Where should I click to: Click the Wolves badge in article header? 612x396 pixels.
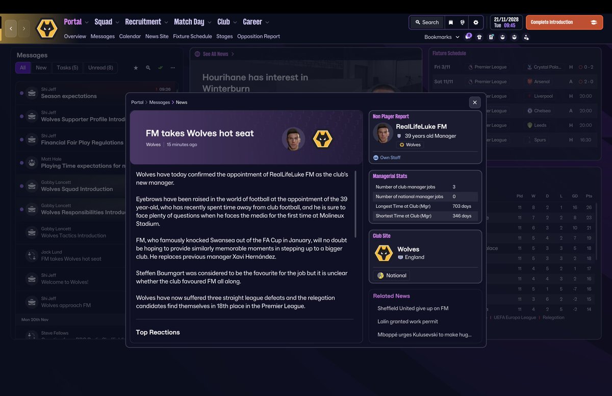(x=322, y=139)
